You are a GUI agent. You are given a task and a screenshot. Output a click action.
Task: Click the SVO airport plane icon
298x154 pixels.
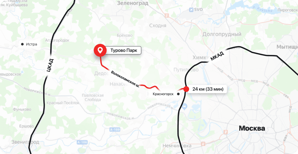click(191, 9)
